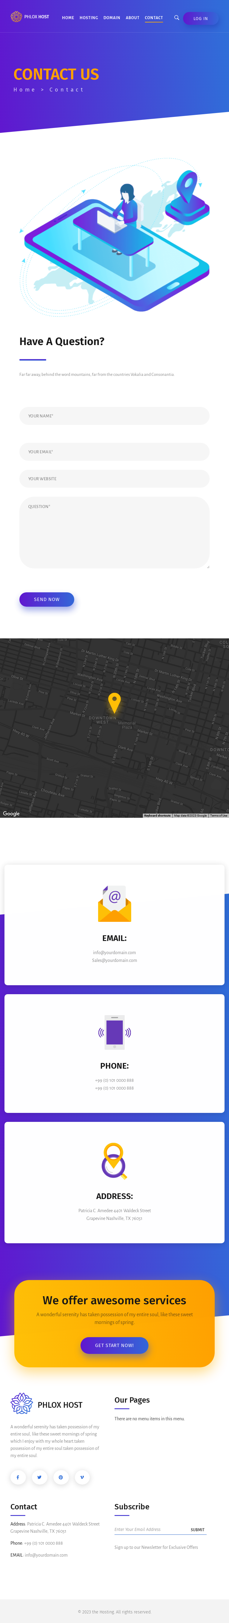Focus the Your Email input field
Screen dimensions: 229x1623
pos(114,452)
